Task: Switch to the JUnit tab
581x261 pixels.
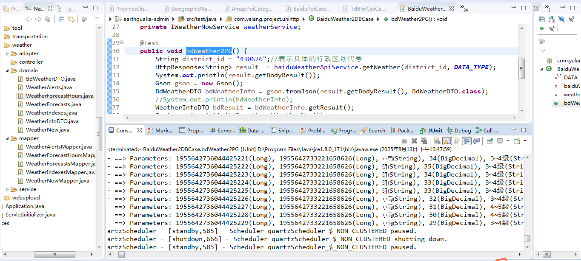Action: [x=431, y=130]
